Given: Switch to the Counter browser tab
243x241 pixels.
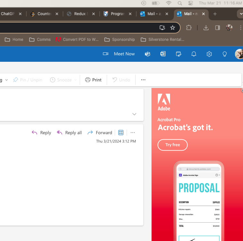Looking at the screenshot, I should (41, 14).
